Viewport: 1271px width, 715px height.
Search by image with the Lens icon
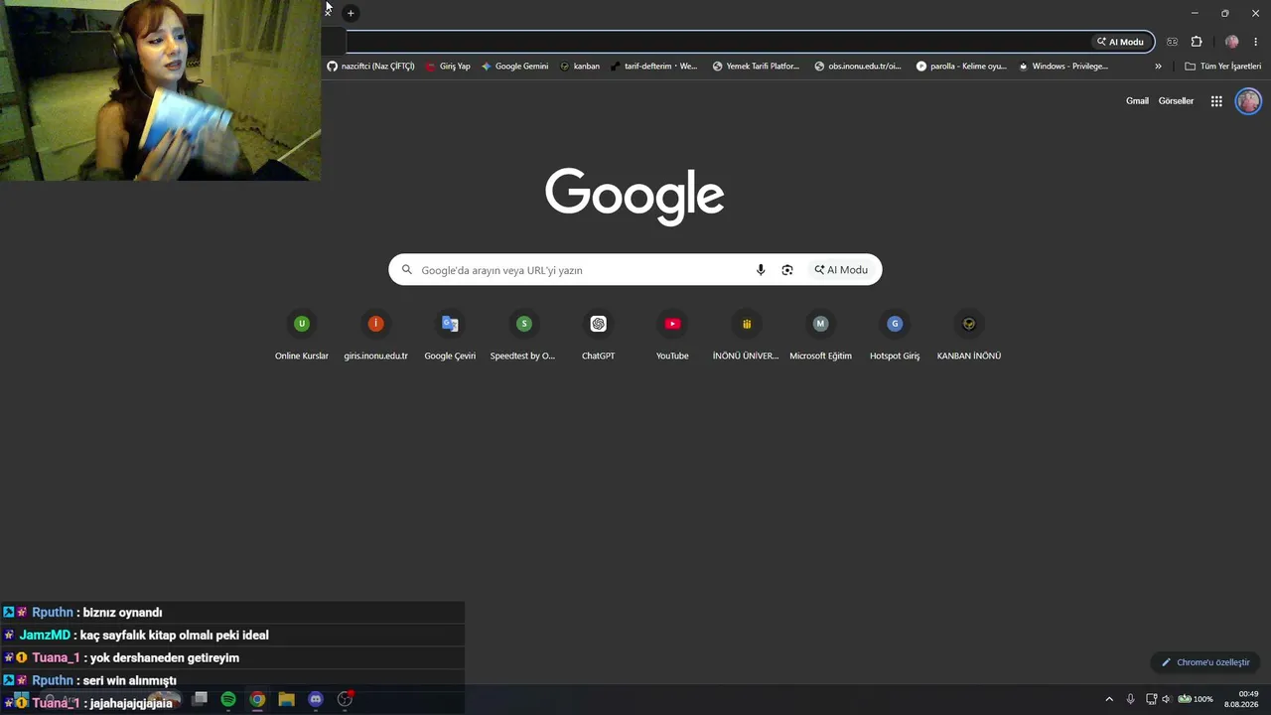787,270
